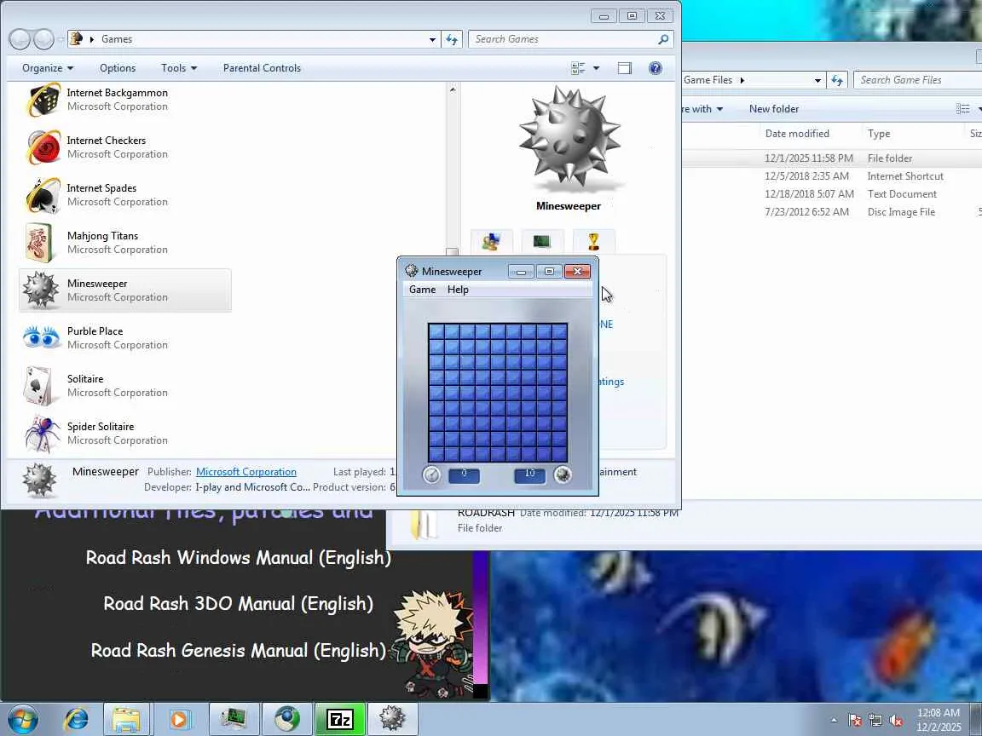Click the 7-Zip taskbar icon
Screen dimensions: 982x736
[x=339, y=720]
